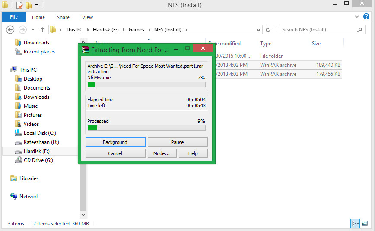The height and width of the screenshot is (231, 375).
Task: Go up one folder level
Action: point(43,30)
